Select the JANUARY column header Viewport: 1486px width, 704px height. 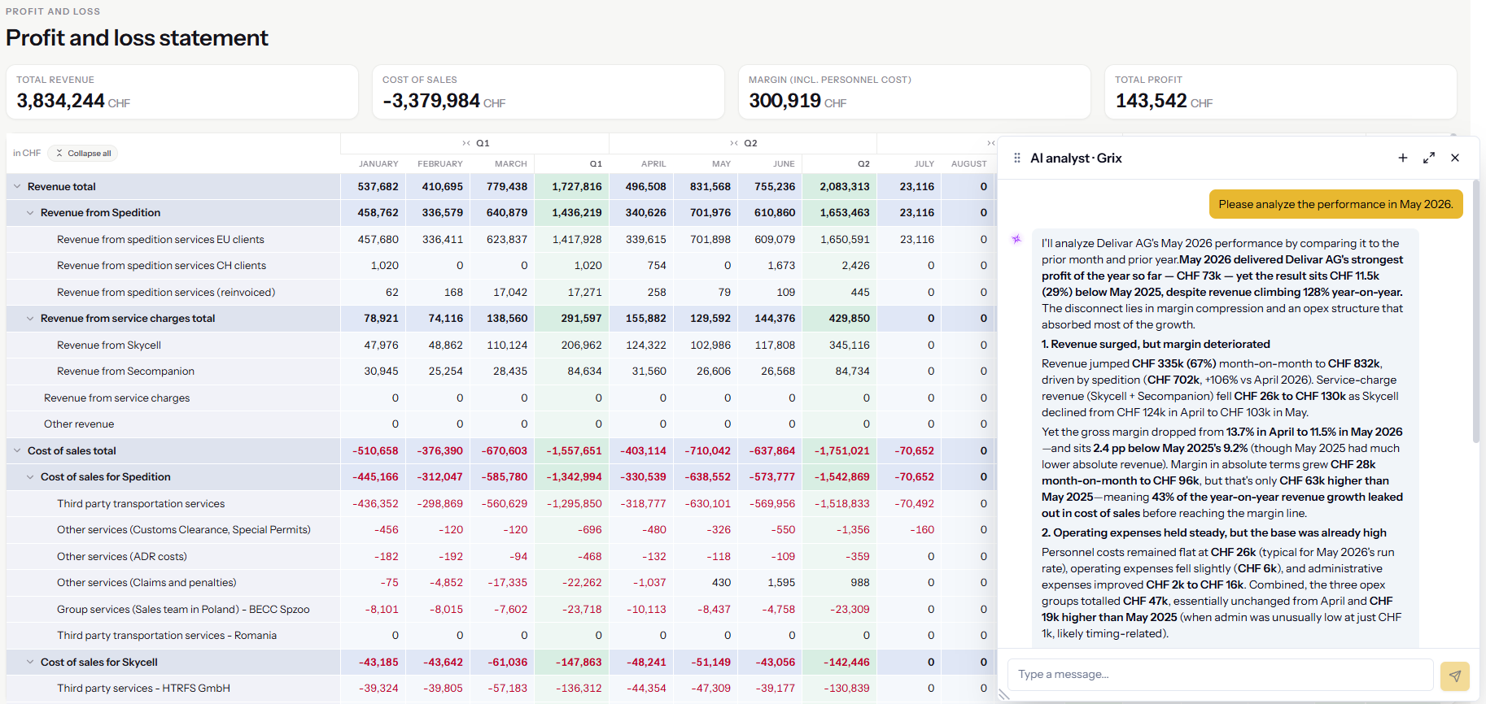tap(378, 163)
